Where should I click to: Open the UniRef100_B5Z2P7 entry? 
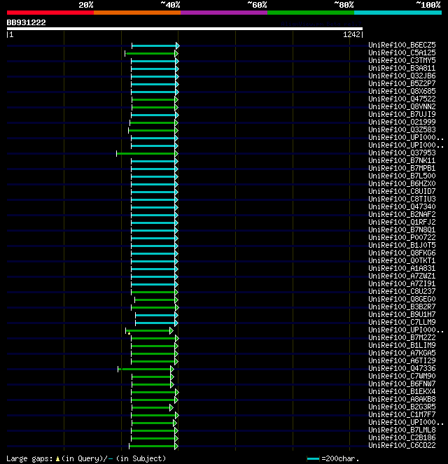coord(402,83)
